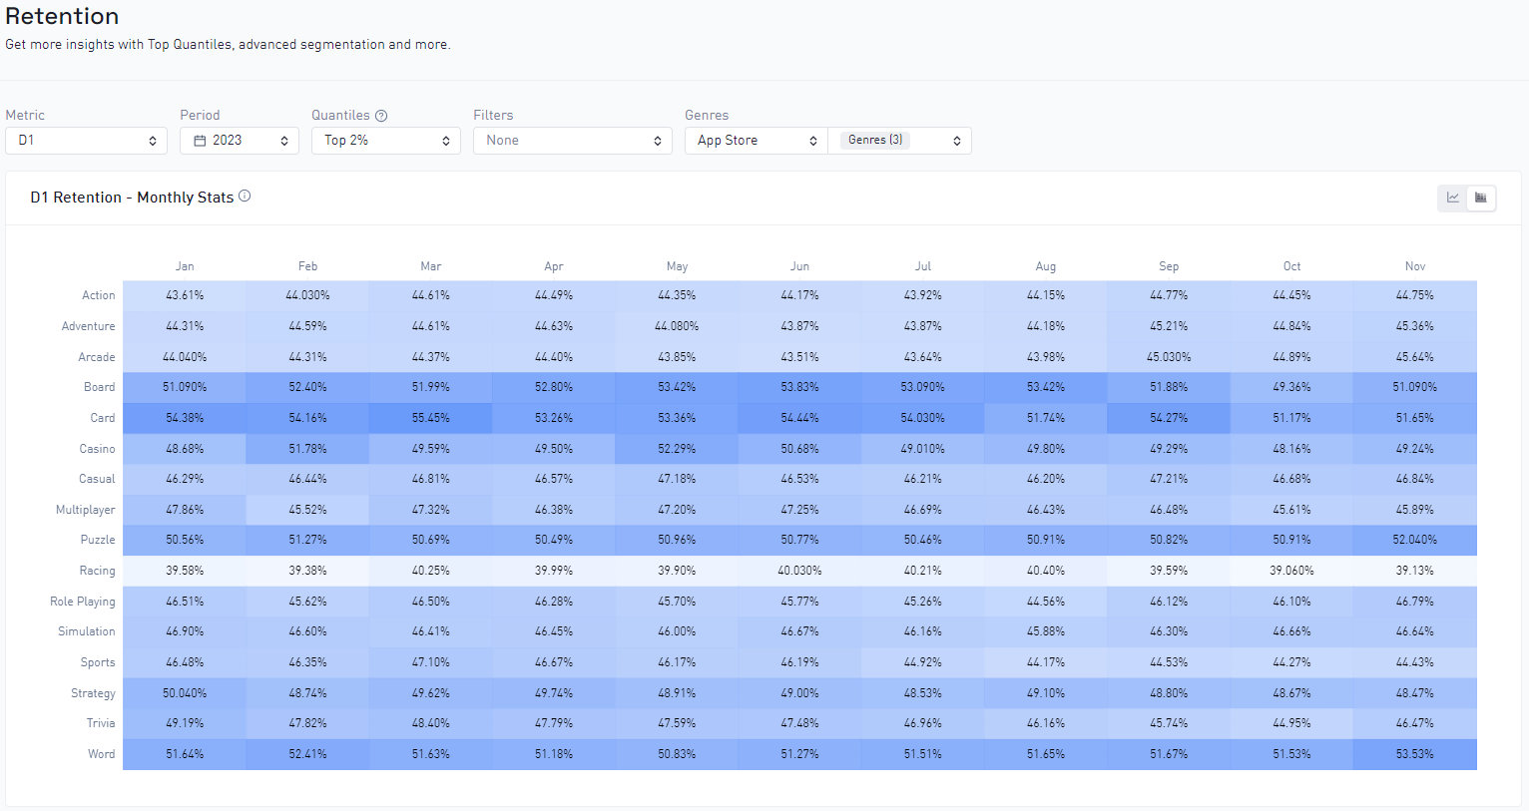Click the Card March cell 55.45%
This screenshot has height=811, width=1529.
click(x=431, y=418)
